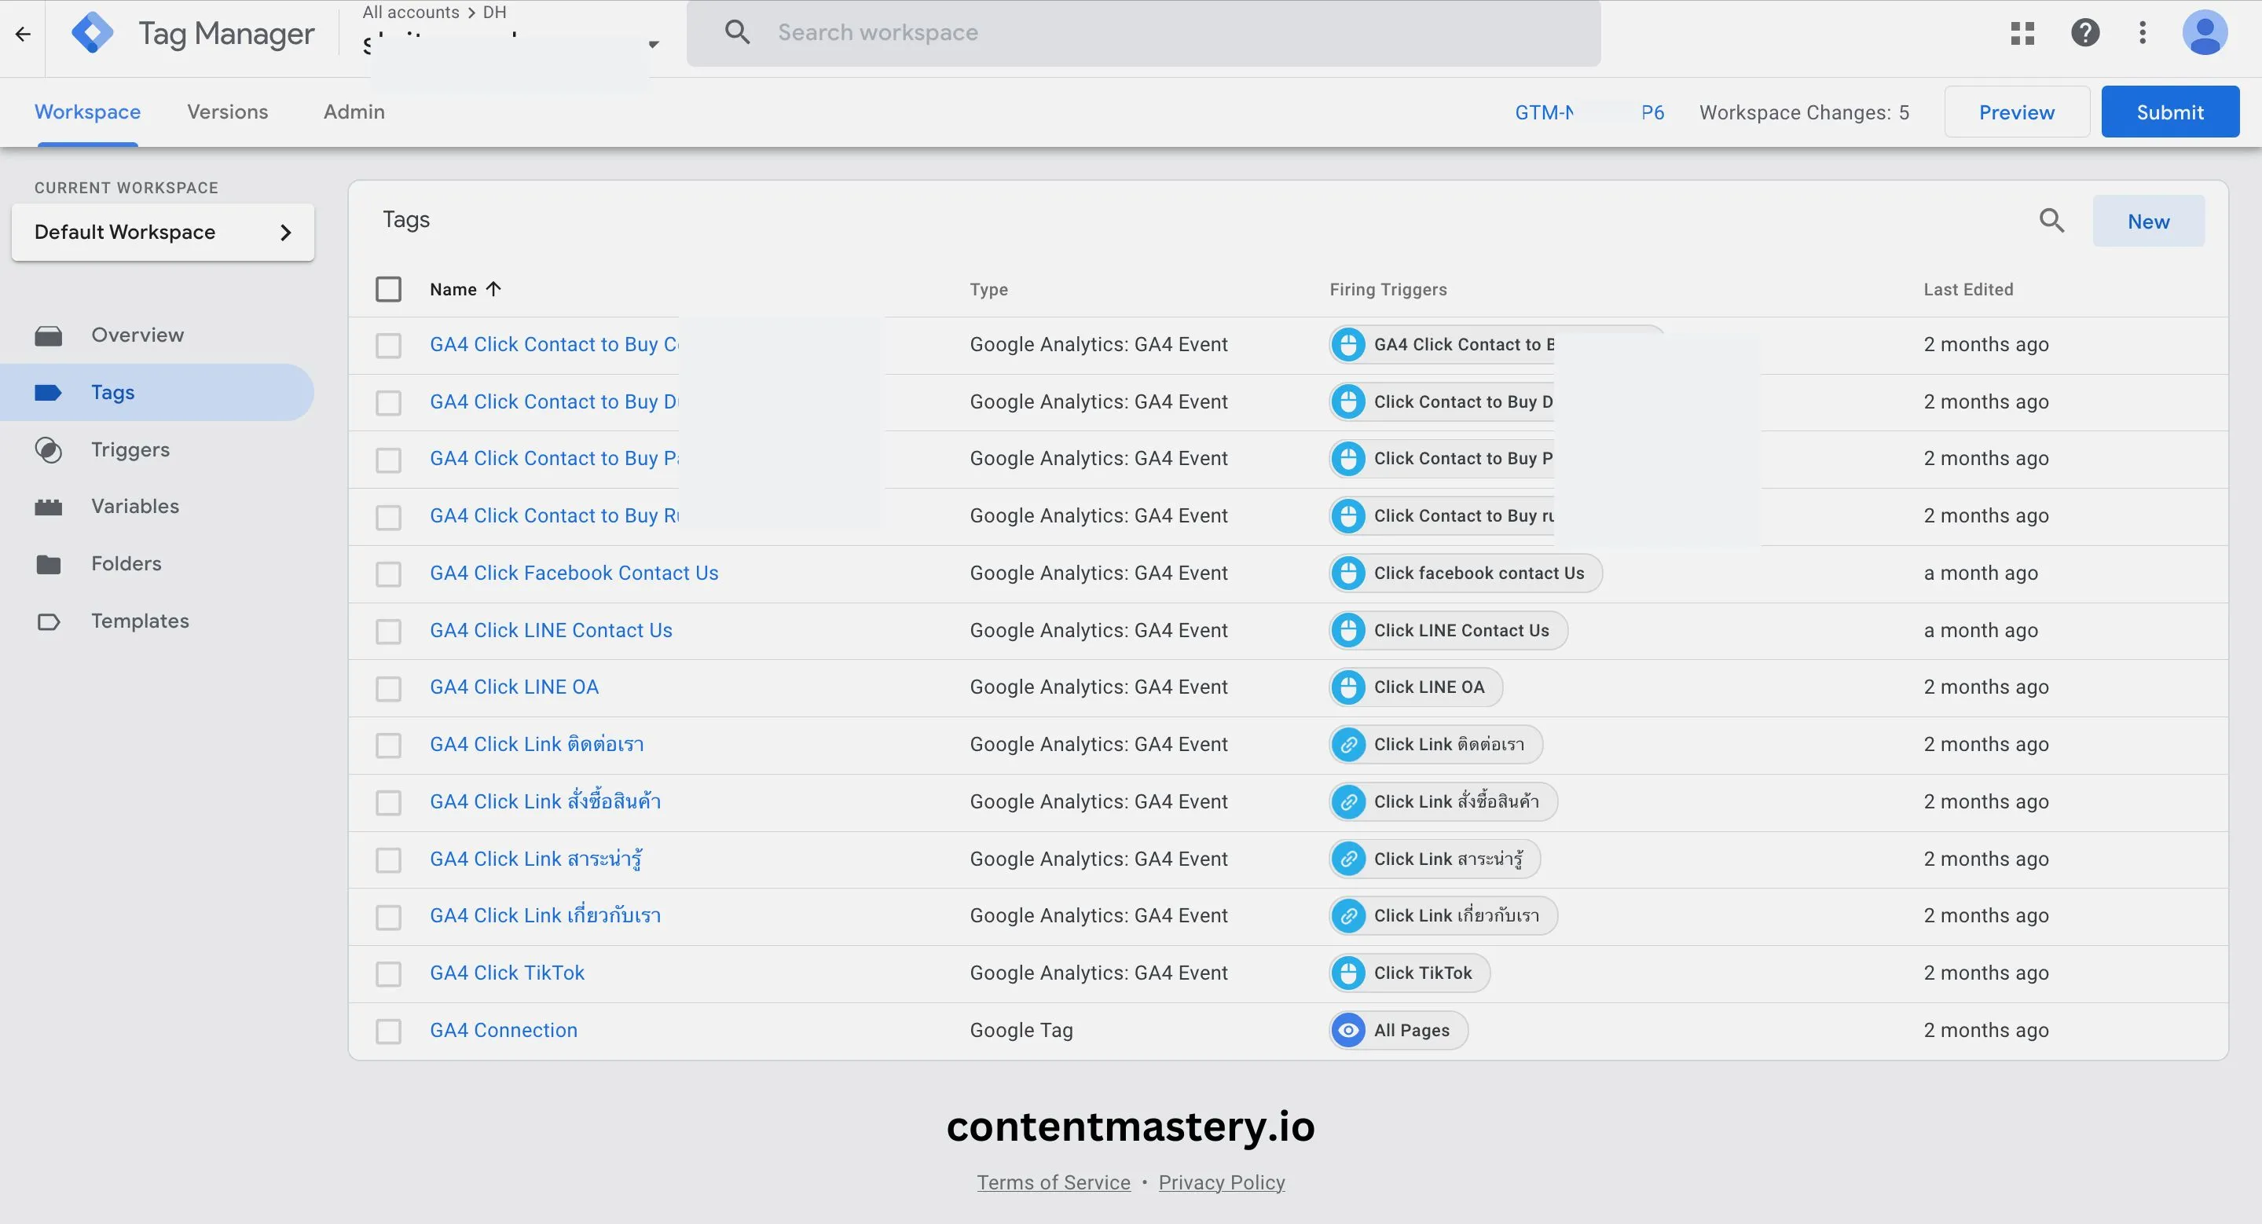This screenshot has width=2262, height=1224.
Task: Check the GA4 Click TikTok row
Action: pyautogui.click(x=388, y=973)
